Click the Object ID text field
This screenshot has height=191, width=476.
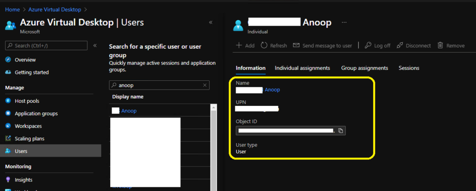(291, 131)
